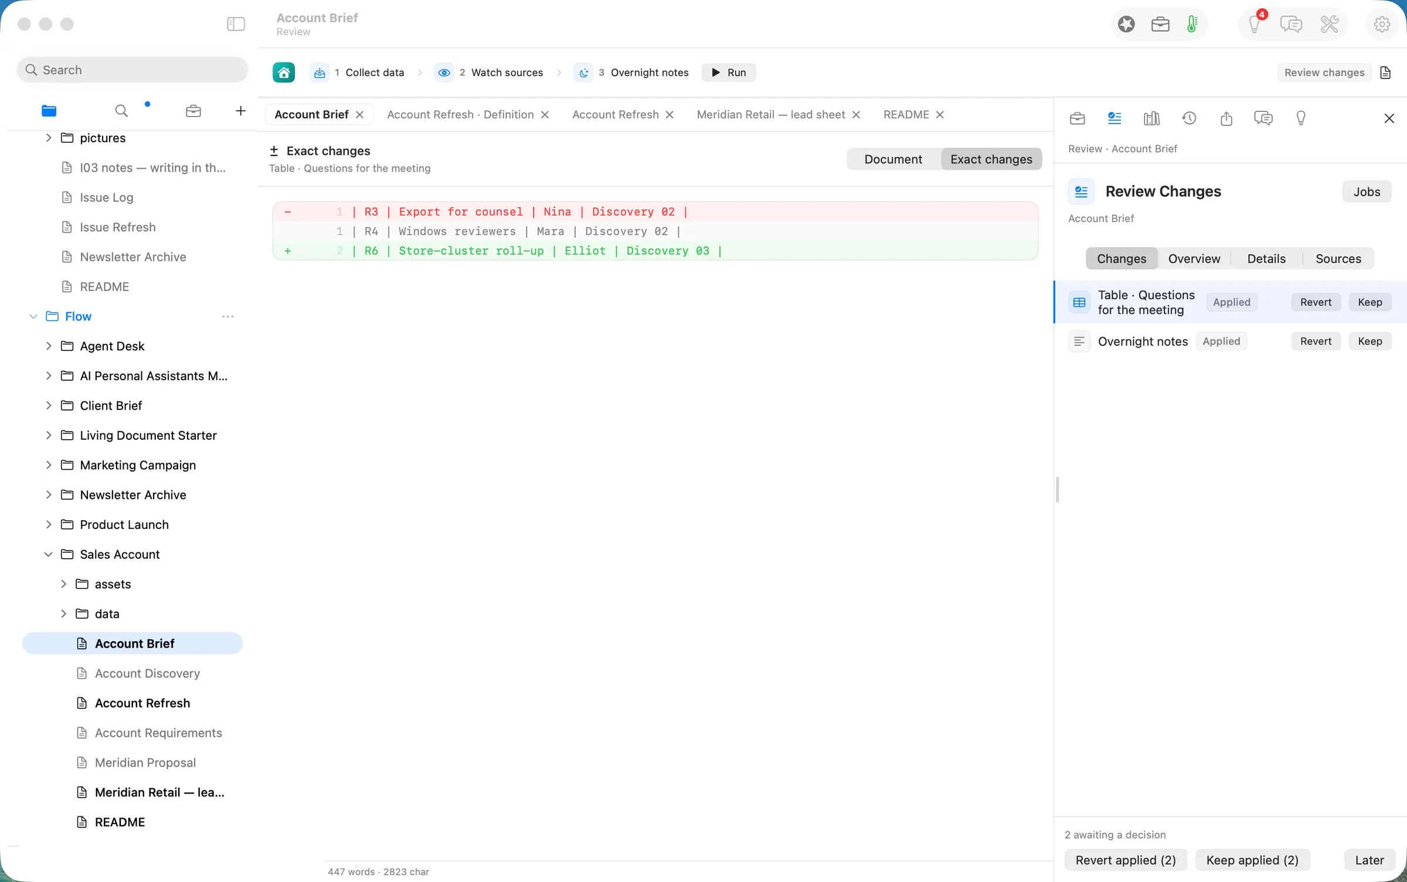The width and height of the screenshot is (1407, 882).
Task: Click the green thermometer icon
Action: pos(1192,24)
